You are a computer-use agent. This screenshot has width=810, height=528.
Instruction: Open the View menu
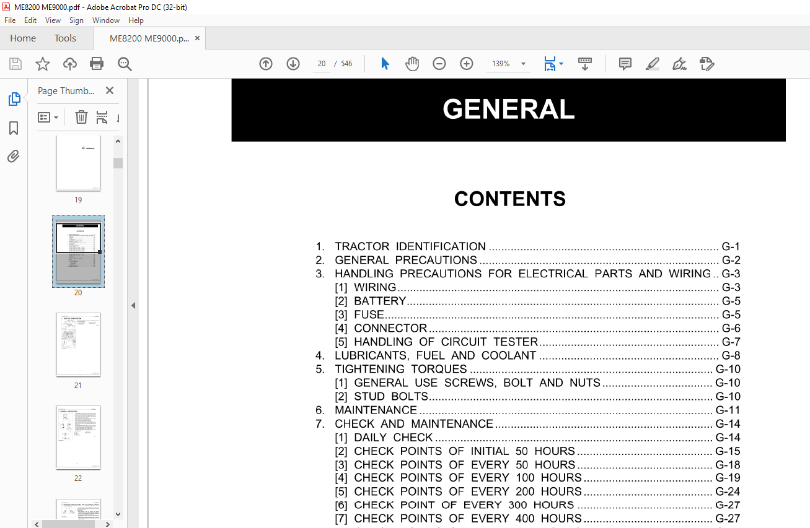tap(53, 20)
